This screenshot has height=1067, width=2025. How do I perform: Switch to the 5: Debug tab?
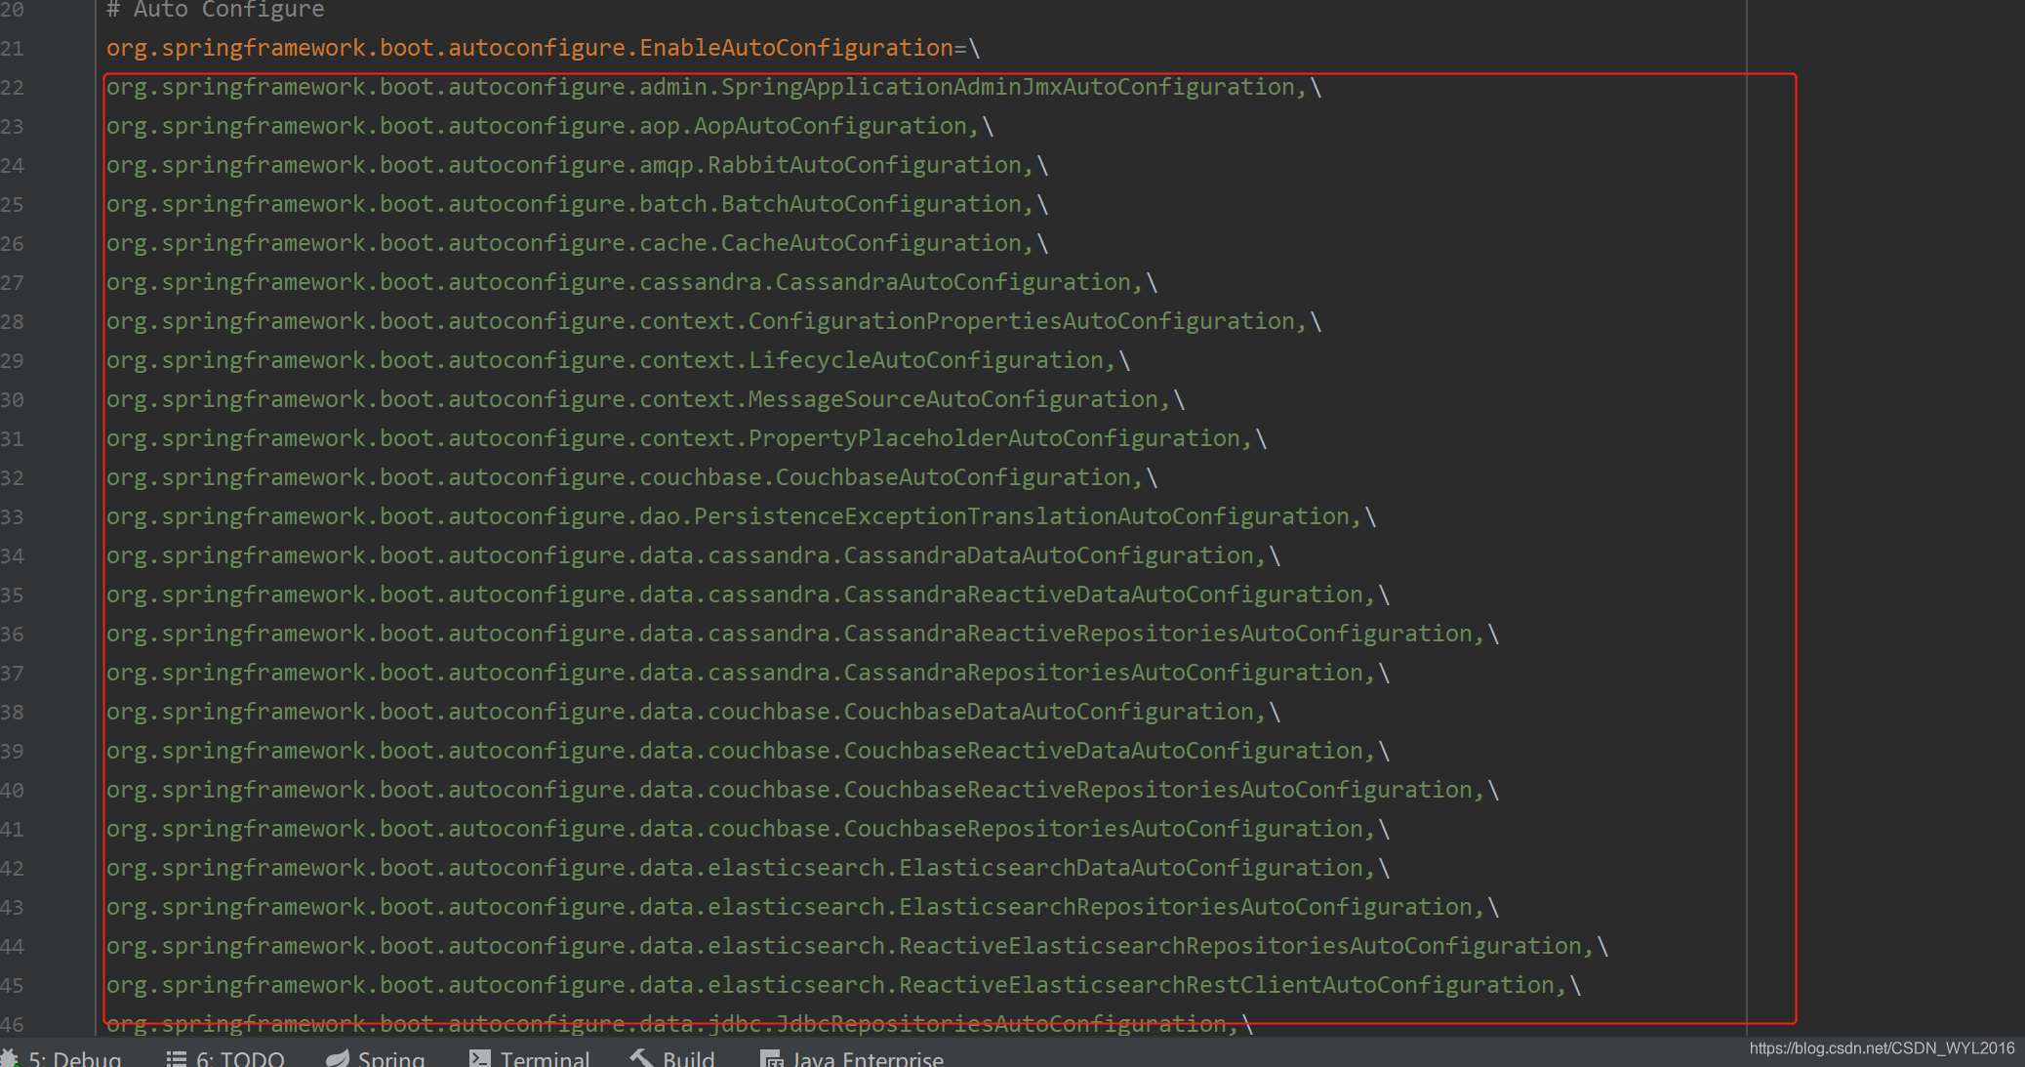[61, 1058]
